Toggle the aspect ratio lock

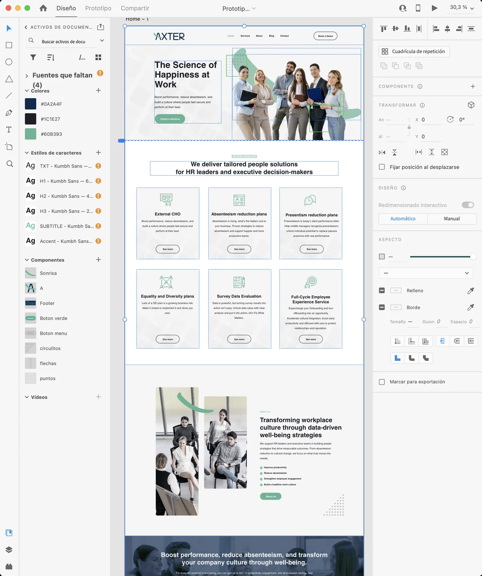pos(409,127)
